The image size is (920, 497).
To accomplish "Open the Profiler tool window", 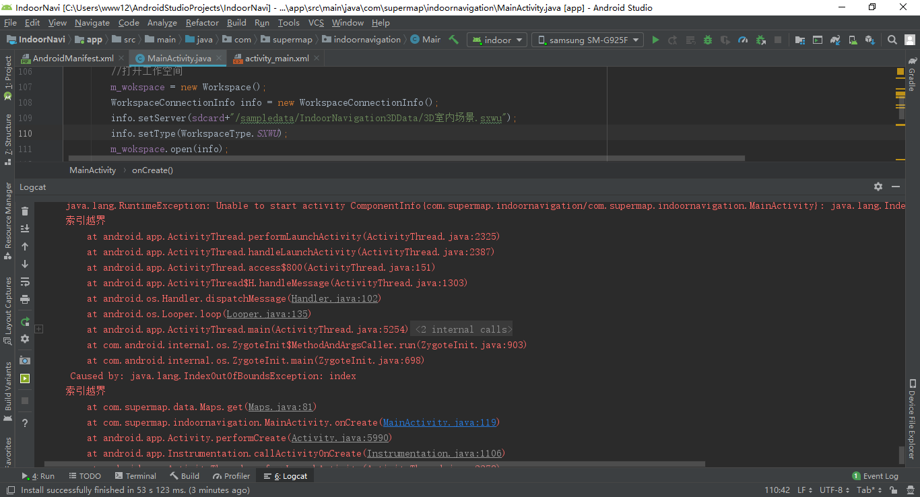I will (230, 475).
